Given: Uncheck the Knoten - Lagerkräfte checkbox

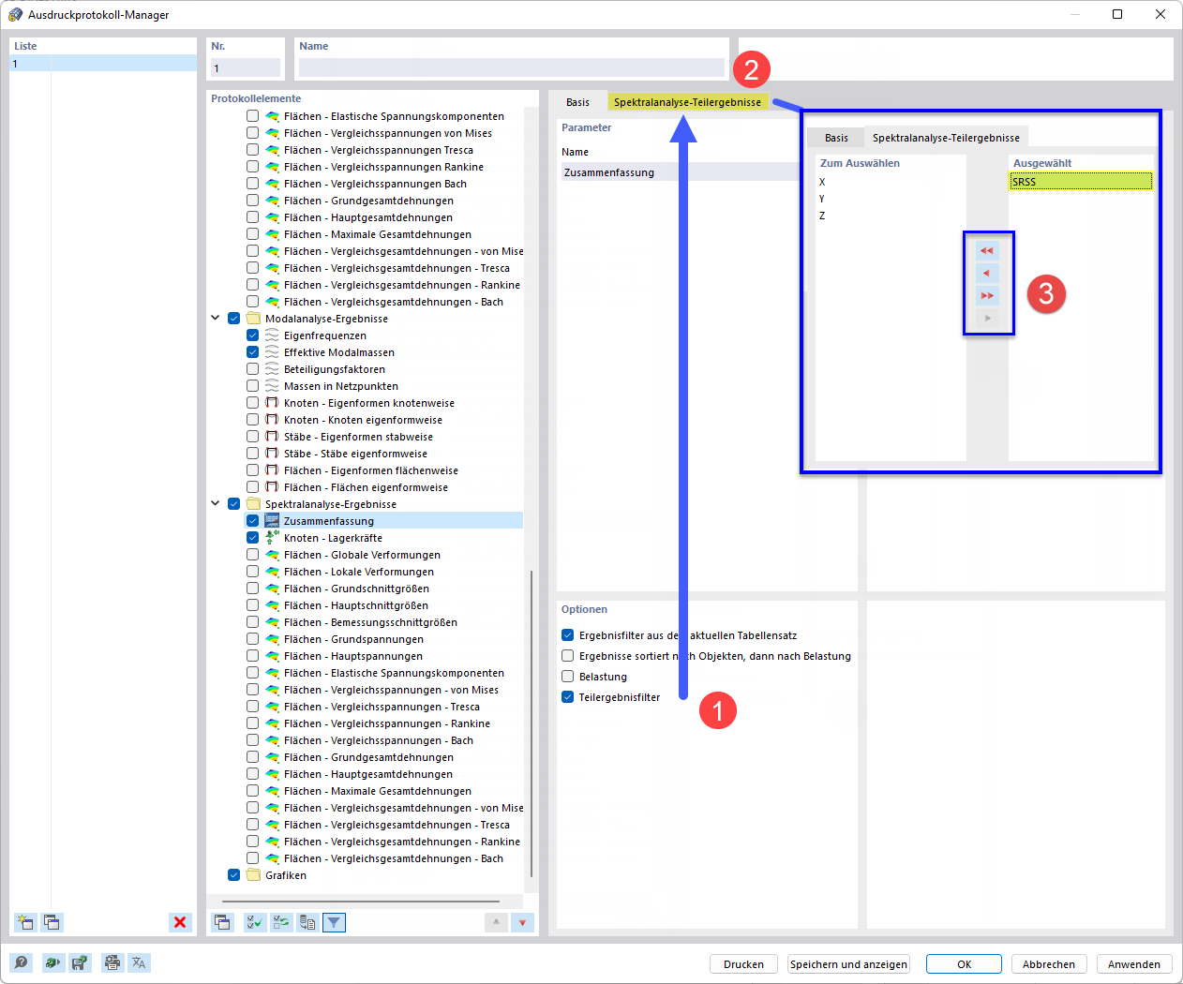Looking at the screenshot, I should click(252, 538).
